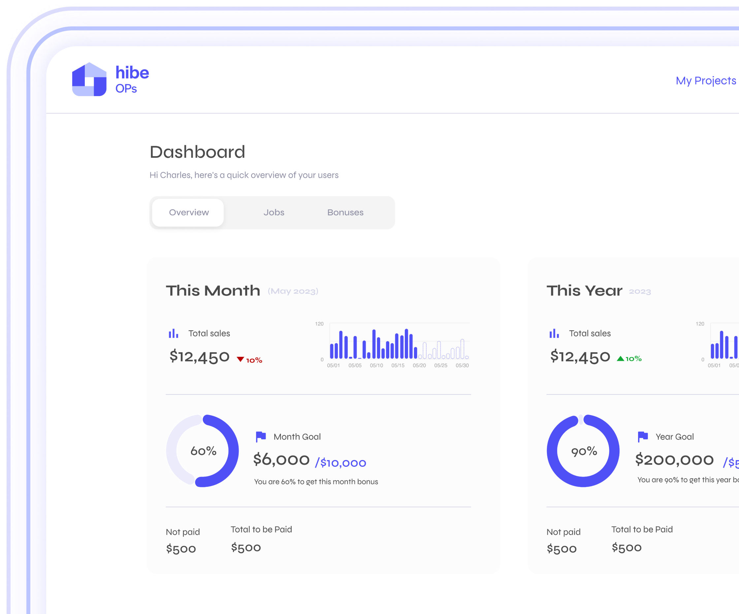The width and height of the screenshot is (739, 614).
Task: Click the Month Goal flag icon
Action: click(261, 436)
